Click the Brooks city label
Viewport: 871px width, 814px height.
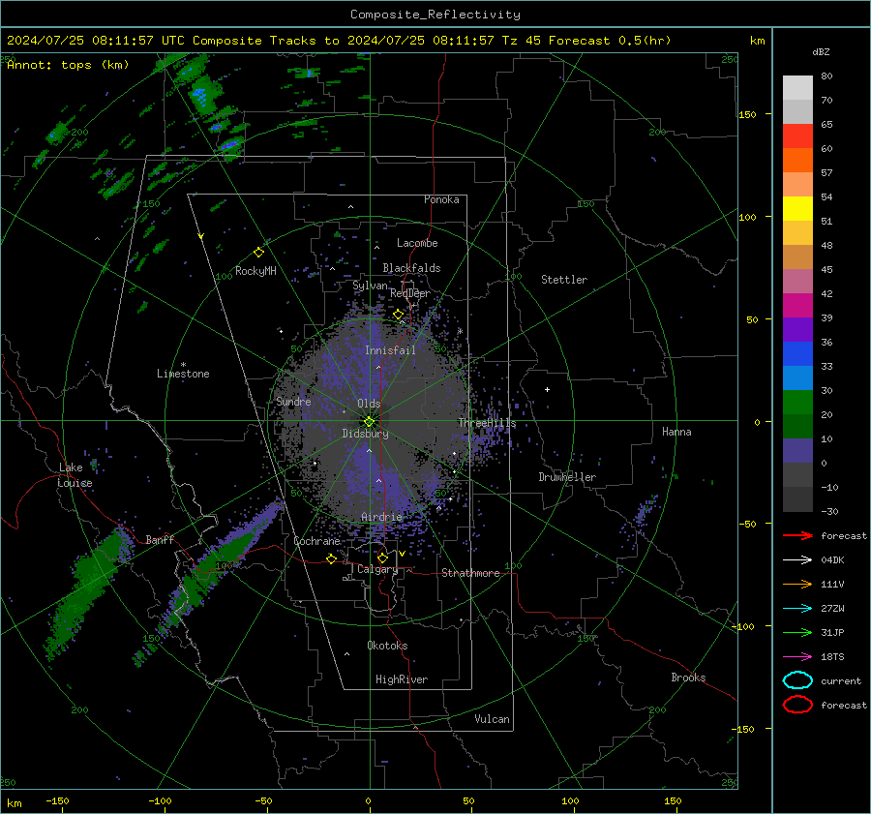tap(688, 678)
